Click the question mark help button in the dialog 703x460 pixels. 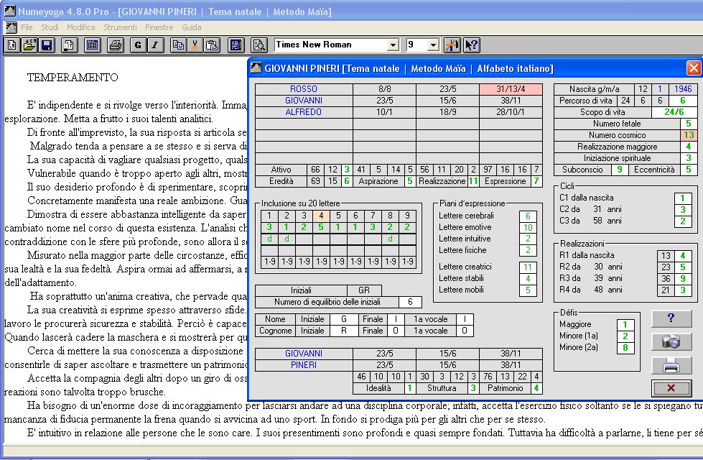[x=671, y=318]
